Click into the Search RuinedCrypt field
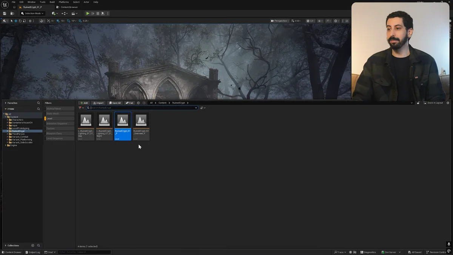Image resolution: width=453 pixels, height=255 pixels. point(142,108)
